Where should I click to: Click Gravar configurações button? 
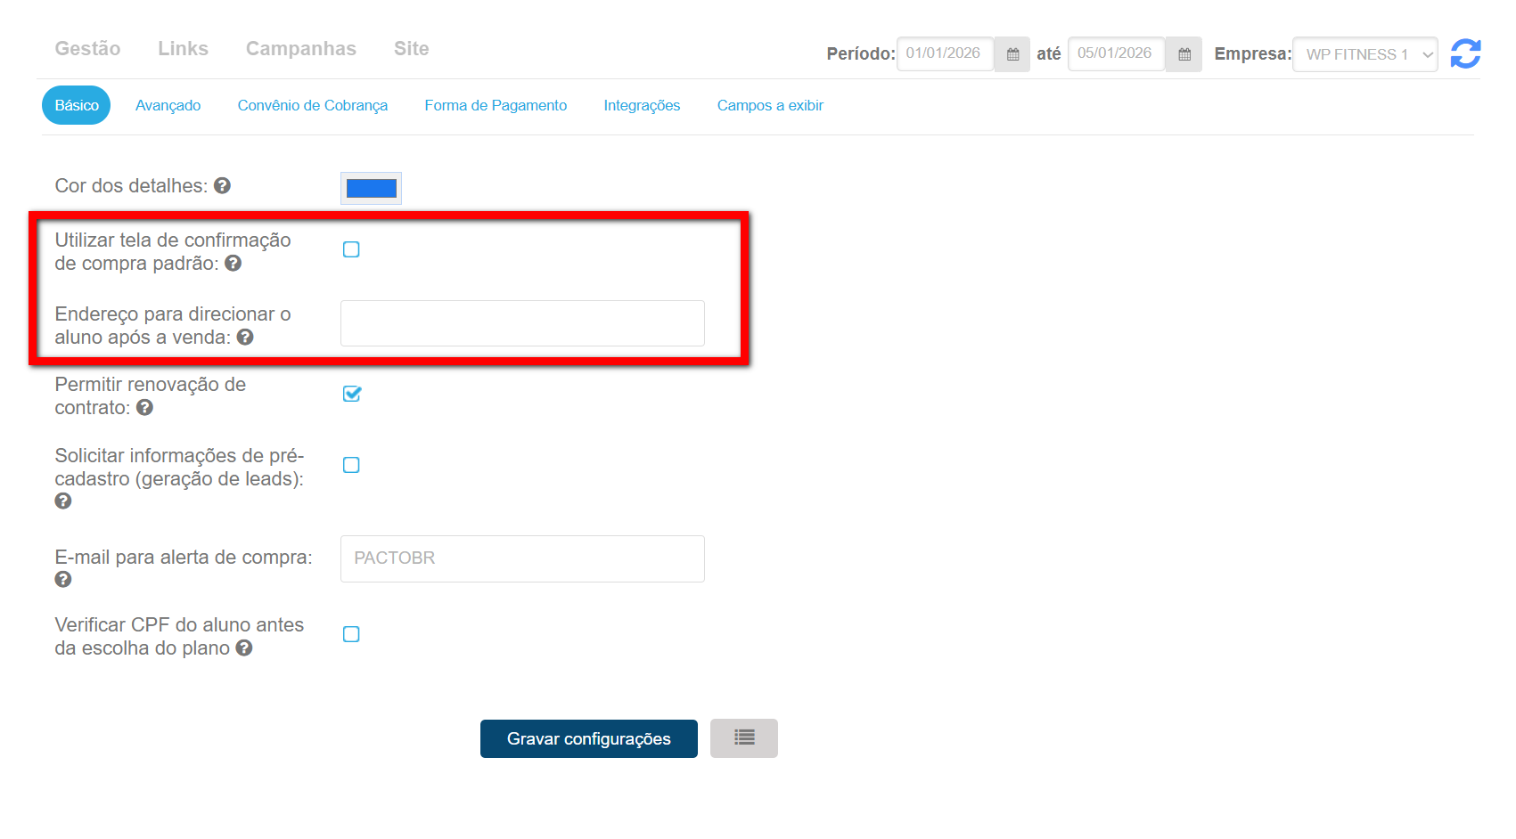tap(589, 738)
